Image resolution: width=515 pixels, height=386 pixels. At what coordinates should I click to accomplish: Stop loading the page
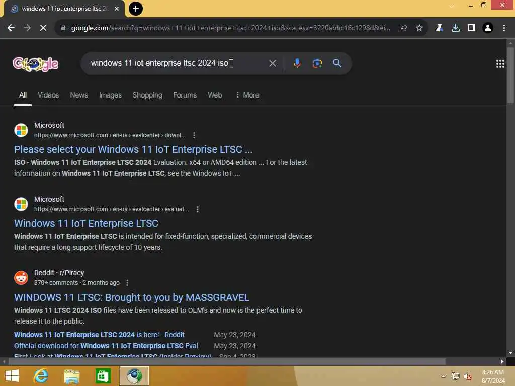click(x=43, y=28)
